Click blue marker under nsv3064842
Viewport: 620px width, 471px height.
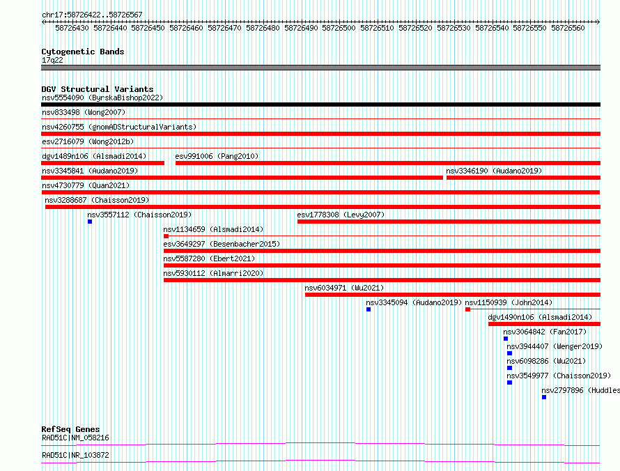(506, 339)
